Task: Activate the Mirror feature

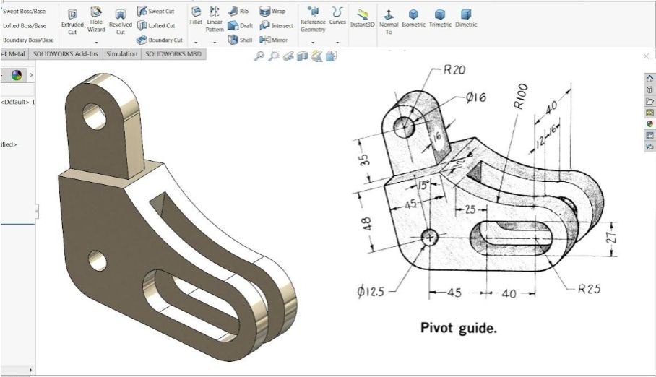Action: (274, 40)
